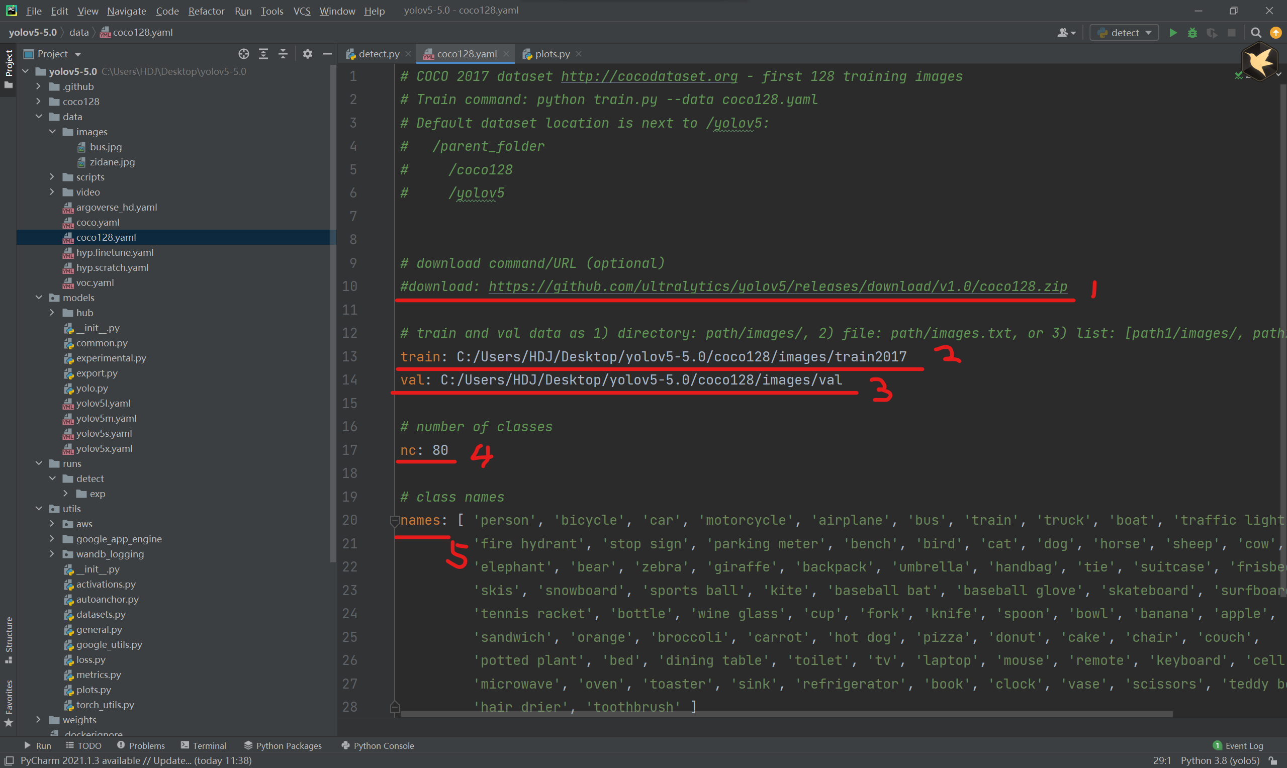Click the Debug bug icon
Screen dimensions: 1287x768
coord(1192,33)
